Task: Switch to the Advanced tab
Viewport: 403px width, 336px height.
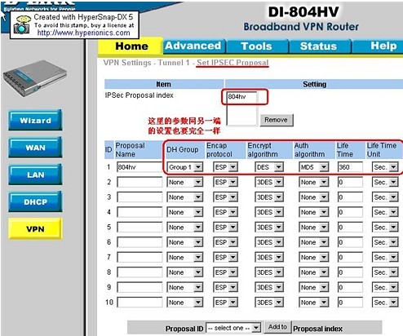Action: click(x=193, y=46)
